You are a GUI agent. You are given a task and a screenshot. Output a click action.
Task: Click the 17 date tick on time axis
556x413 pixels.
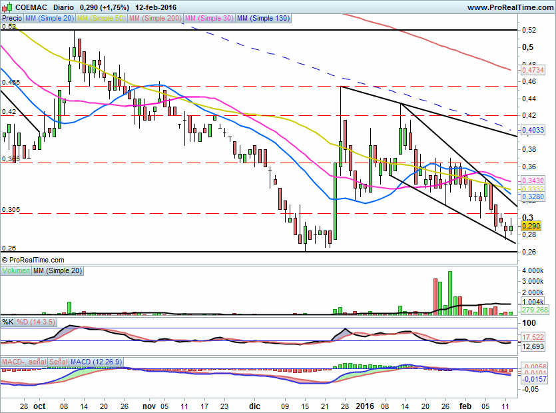coord(204,406)
